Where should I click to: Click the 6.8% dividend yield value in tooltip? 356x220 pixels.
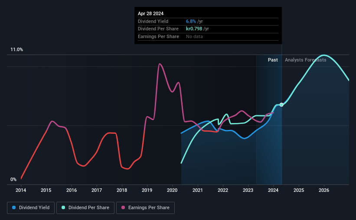coord(191,21)
